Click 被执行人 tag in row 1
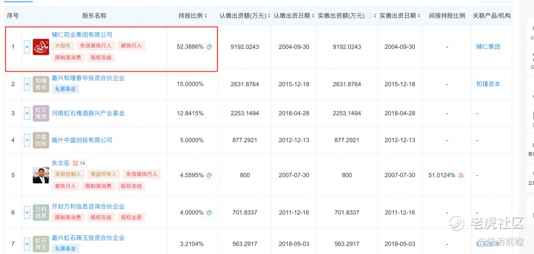Screen dimensions: 534x254 132,45
